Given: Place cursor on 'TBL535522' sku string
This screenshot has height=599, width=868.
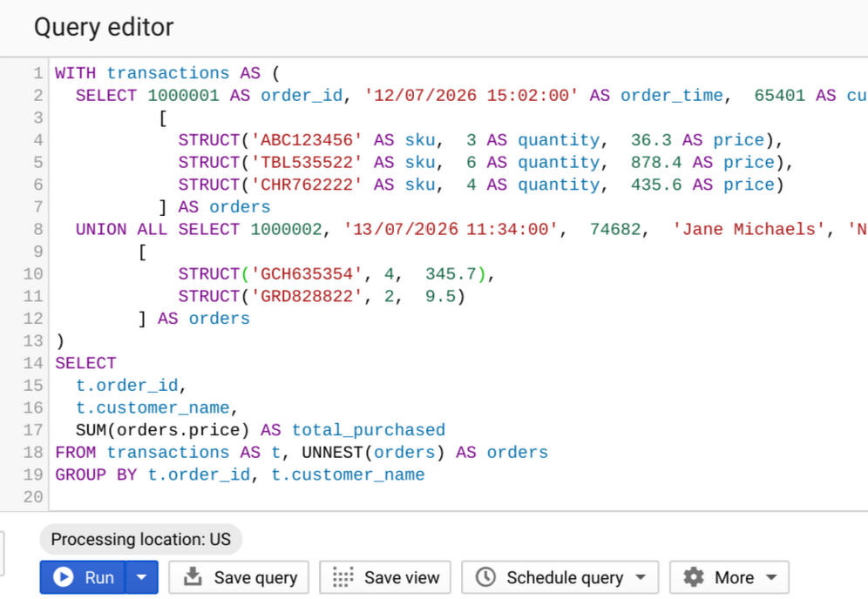Looking at the screenshot, I should [306, 162].
